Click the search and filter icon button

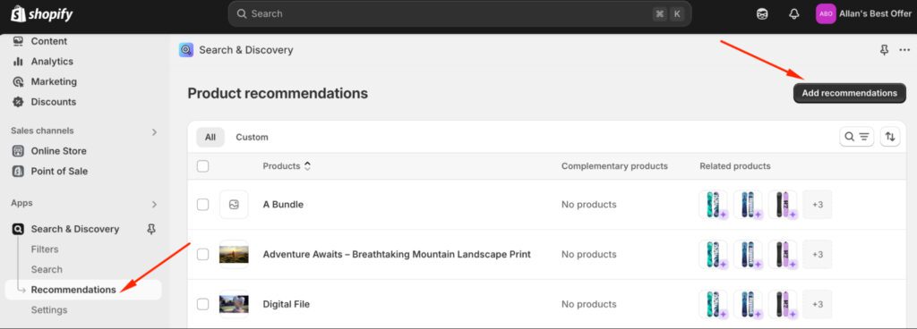click(x=857, y=137)
